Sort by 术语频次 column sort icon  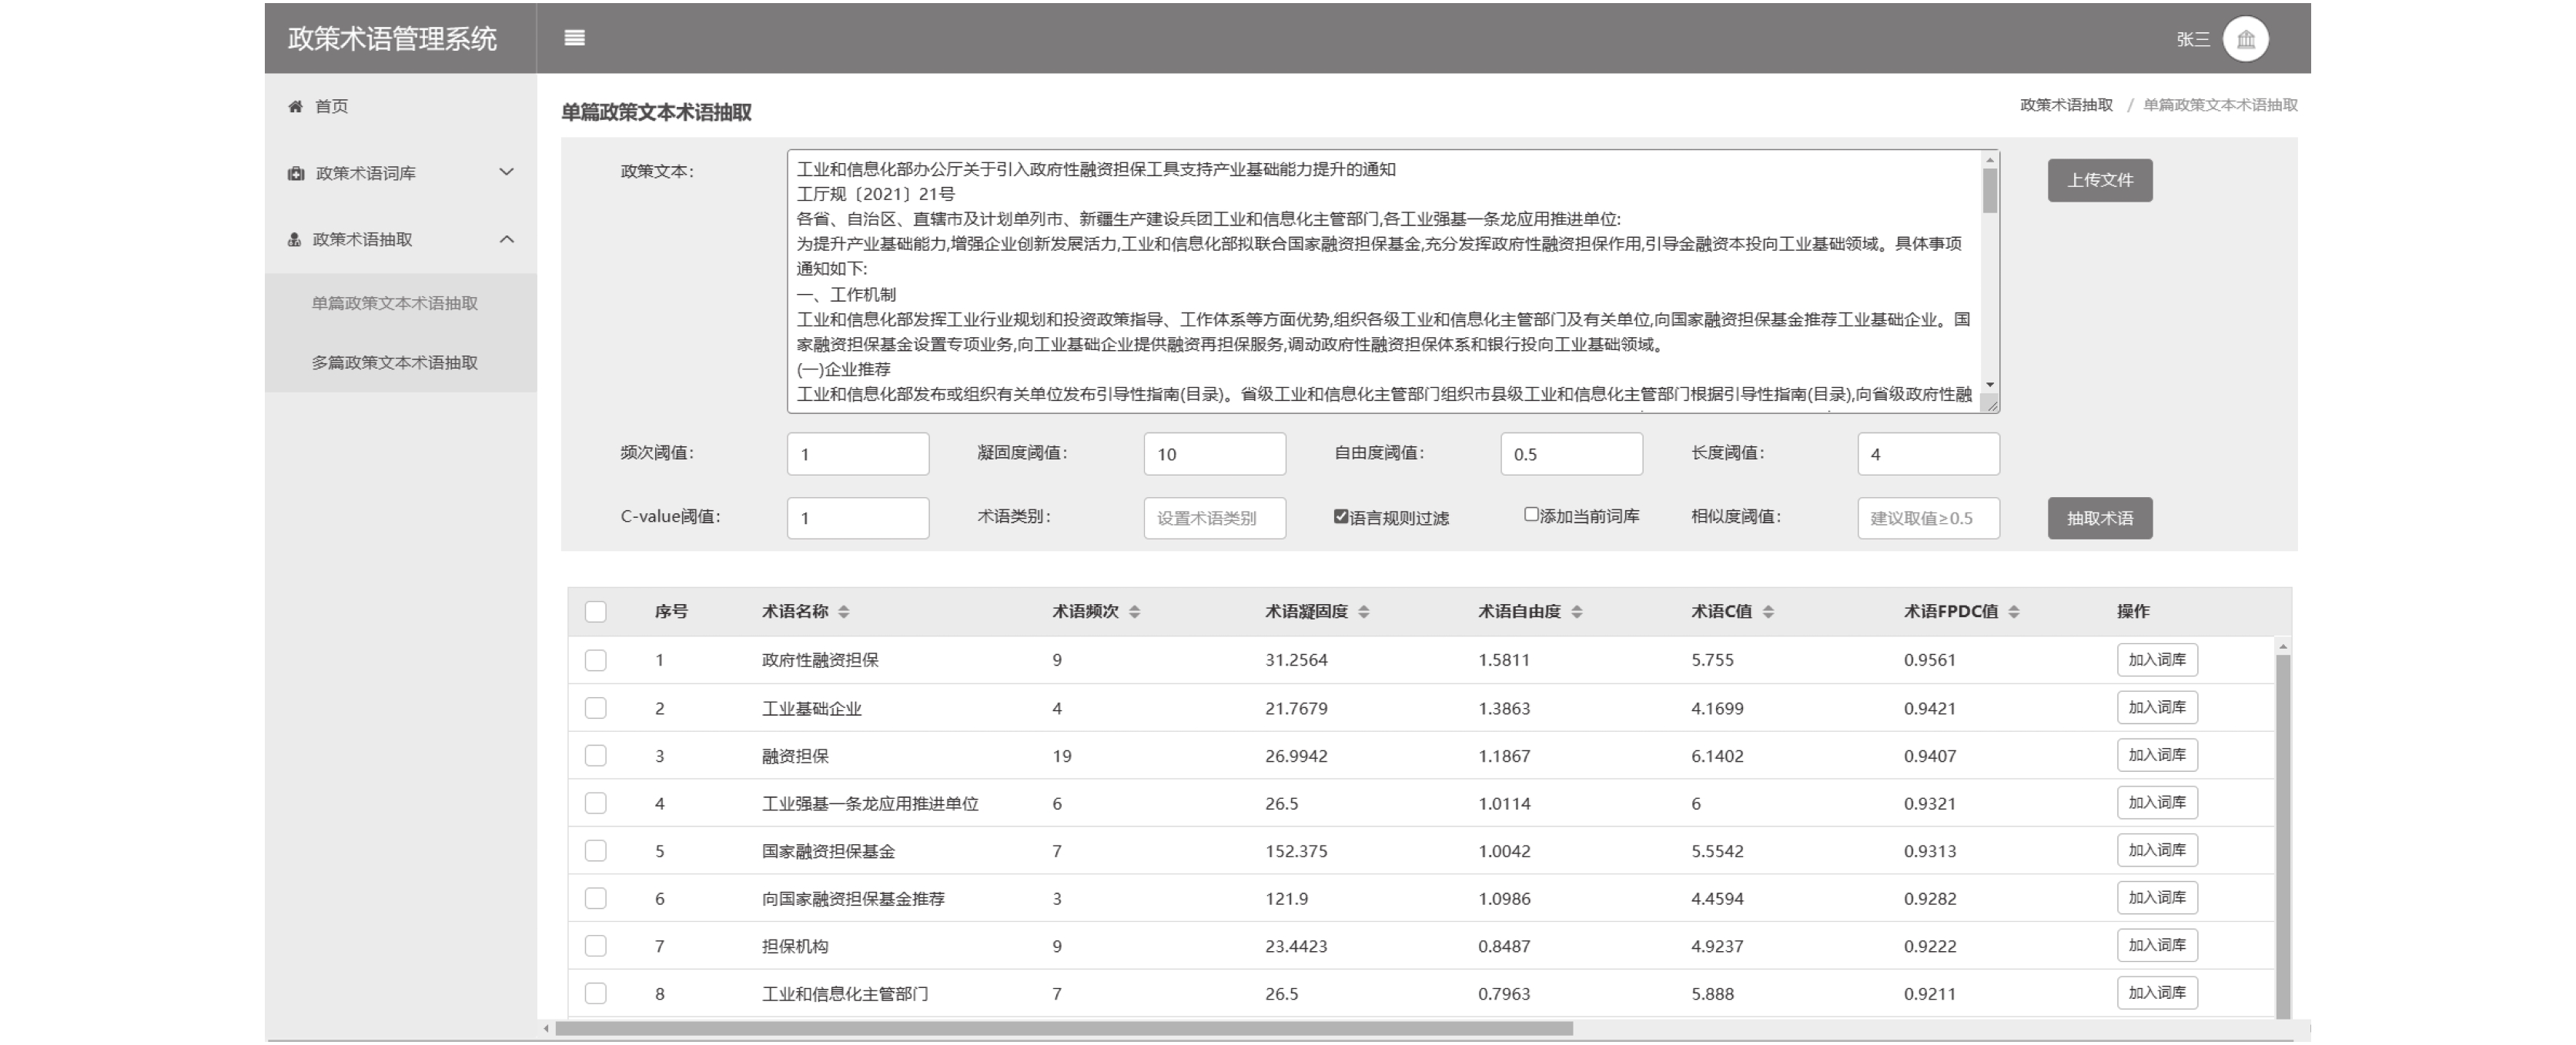[x=1134, y=612]
